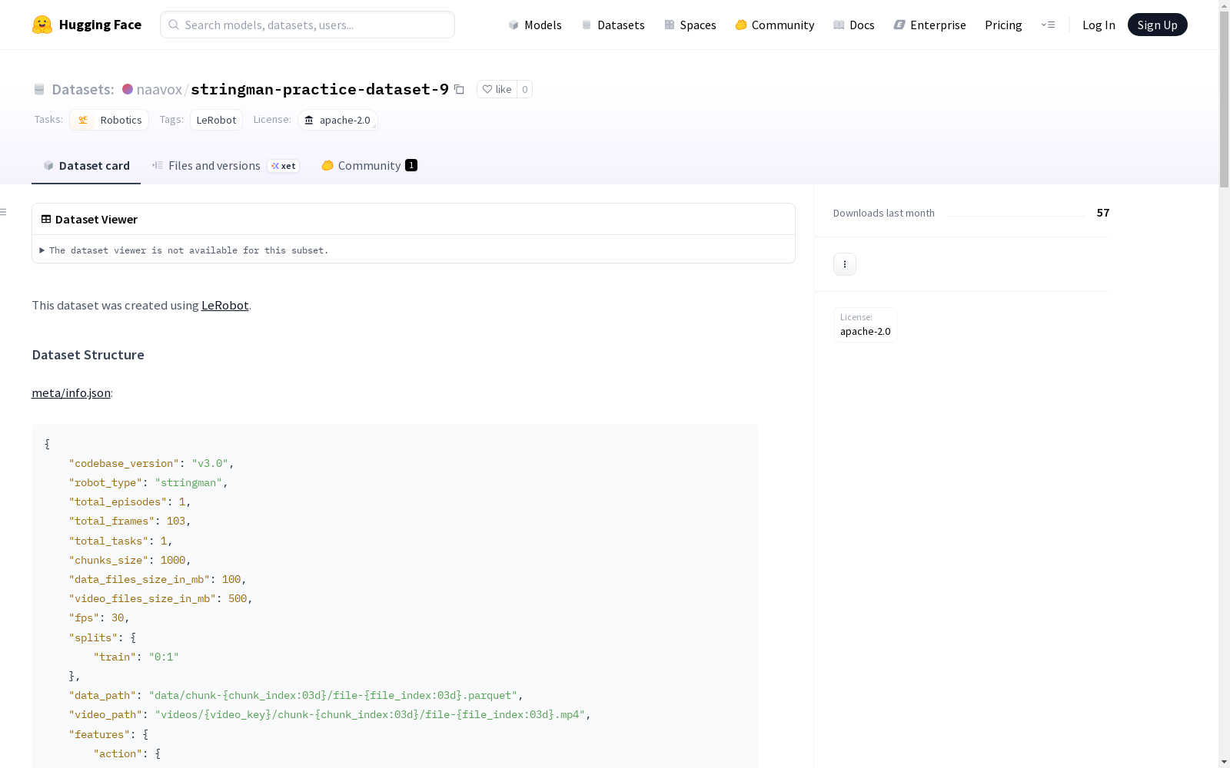This screenshot has width=1230, height=768.
Task: Go to Models page
Action: [x=535, y=25]
